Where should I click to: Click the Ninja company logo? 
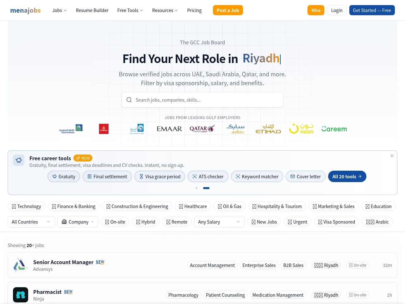point(21,295)
